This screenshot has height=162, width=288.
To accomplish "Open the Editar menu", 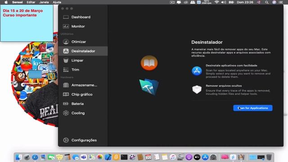I will (31, 2).
